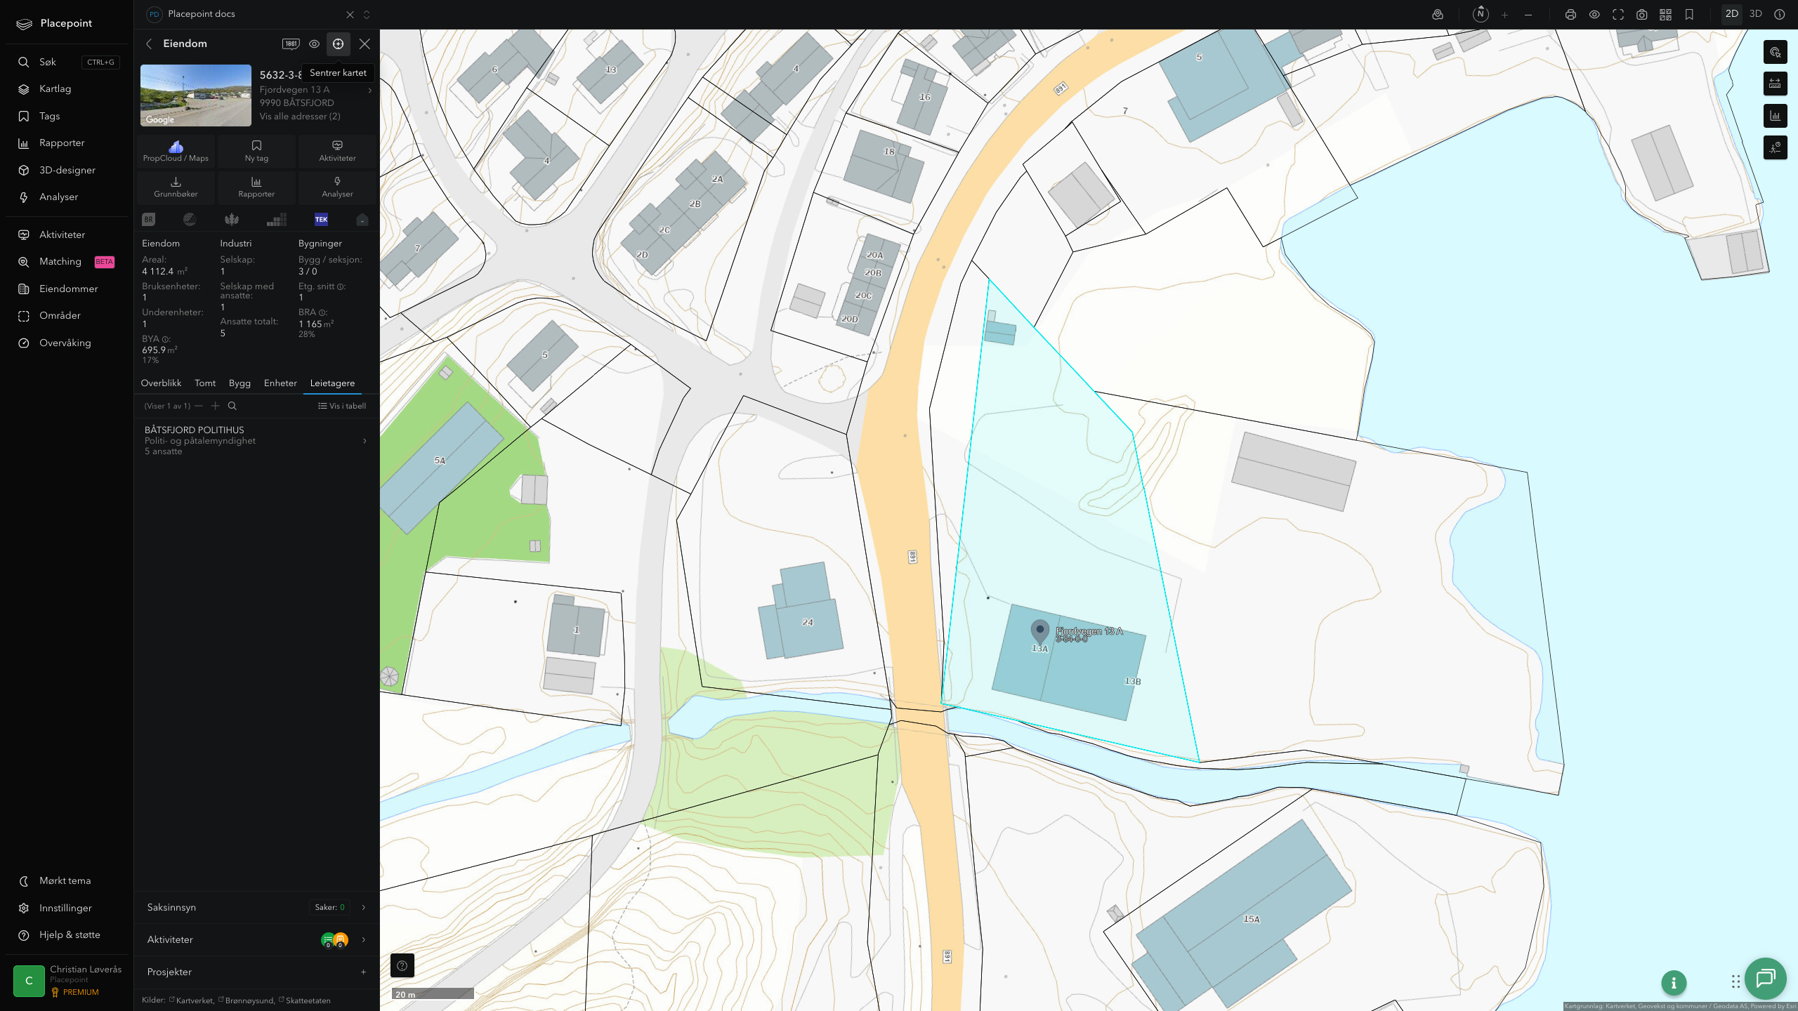Viewport: 1798px width, 1011px height.
Task: Expand the Fjordvegen 13 A address chevron
Action: [x=369, y=91]
